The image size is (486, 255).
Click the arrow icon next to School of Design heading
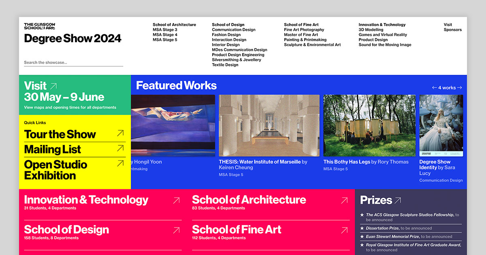point(176,230)
